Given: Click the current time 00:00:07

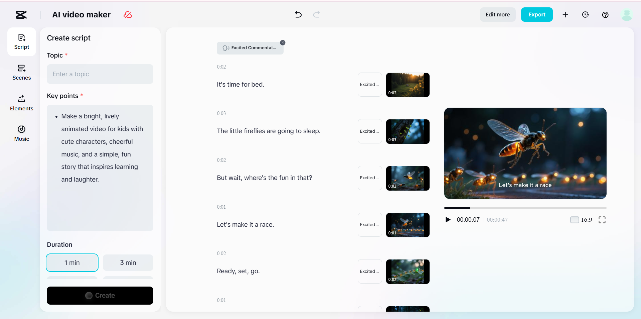Looking at the screenshot, I should click(468, 220).
